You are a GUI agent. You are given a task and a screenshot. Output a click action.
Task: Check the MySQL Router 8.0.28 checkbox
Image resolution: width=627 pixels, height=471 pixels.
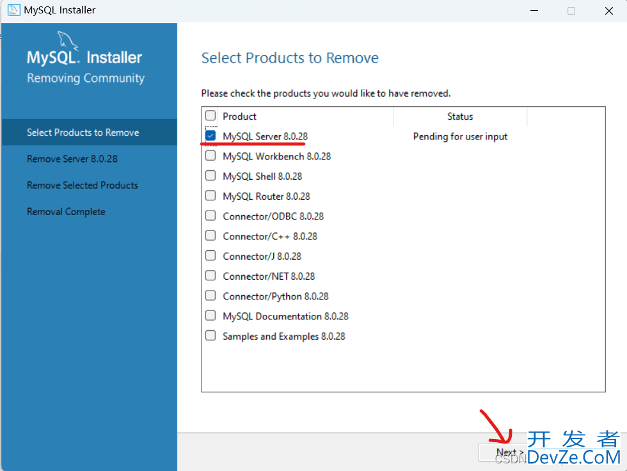tap(210, 196)
